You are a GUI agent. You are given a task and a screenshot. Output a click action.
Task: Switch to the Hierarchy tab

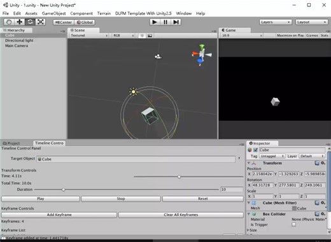pyautogui.click(x=17, y=30)
